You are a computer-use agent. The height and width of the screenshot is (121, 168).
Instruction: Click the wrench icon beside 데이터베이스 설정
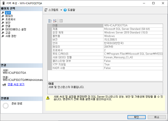tap(3, 29)
